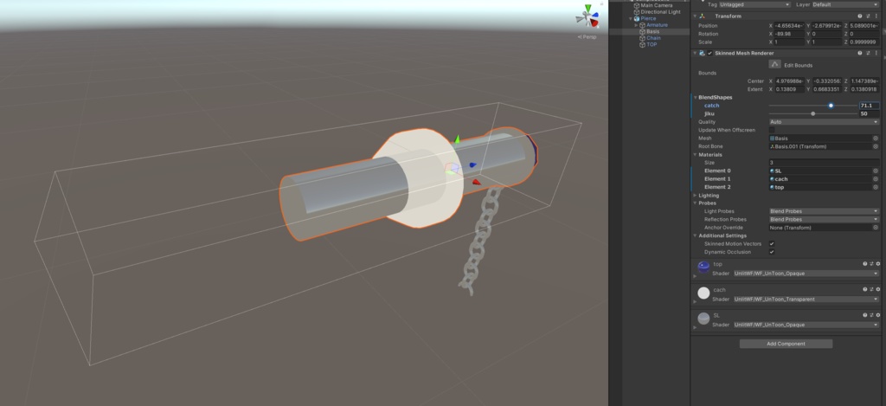The width and height of the screenshot is (886, 406).
Task: Open settings gear for SL material
Action: (x=877, y=315)
